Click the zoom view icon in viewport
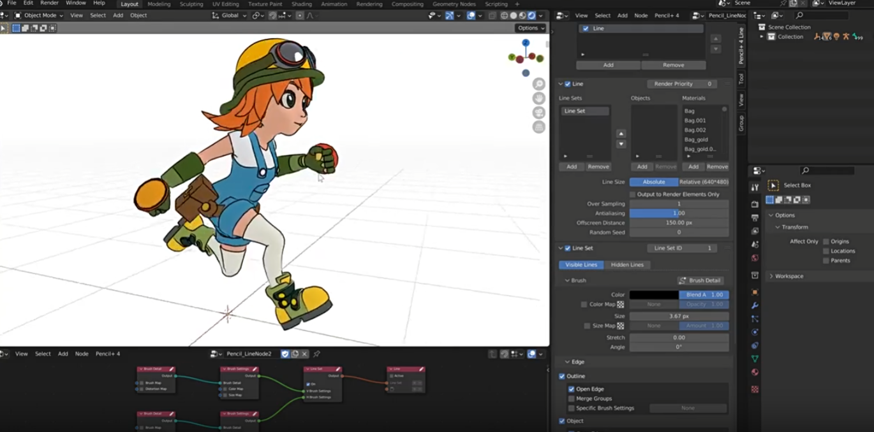The height and width of the screenshot is (432, 874). click(539, 84)
